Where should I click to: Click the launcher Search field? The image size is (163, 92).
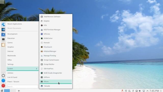[22, 87]
